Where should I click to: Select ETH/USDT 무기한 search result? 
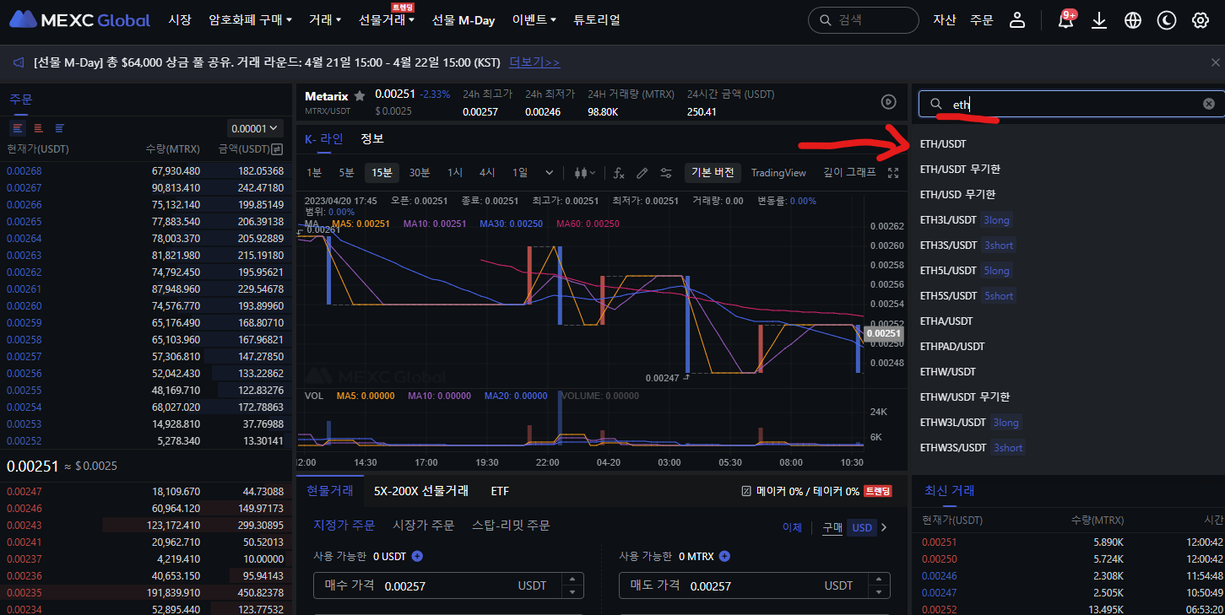960,170
